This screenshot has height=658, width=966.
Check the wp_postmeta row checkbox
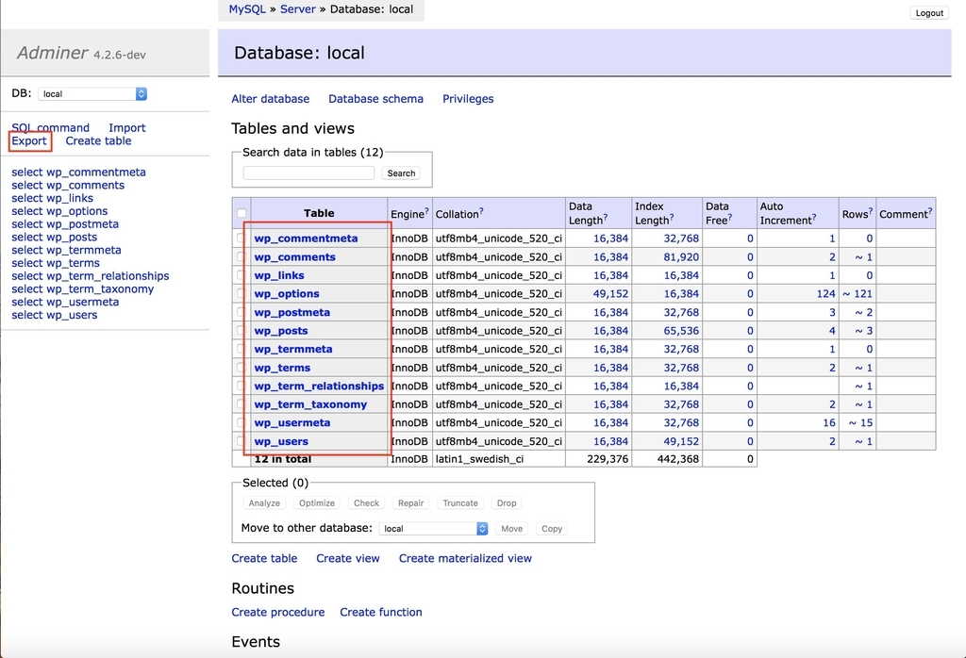tap(241, 312)
